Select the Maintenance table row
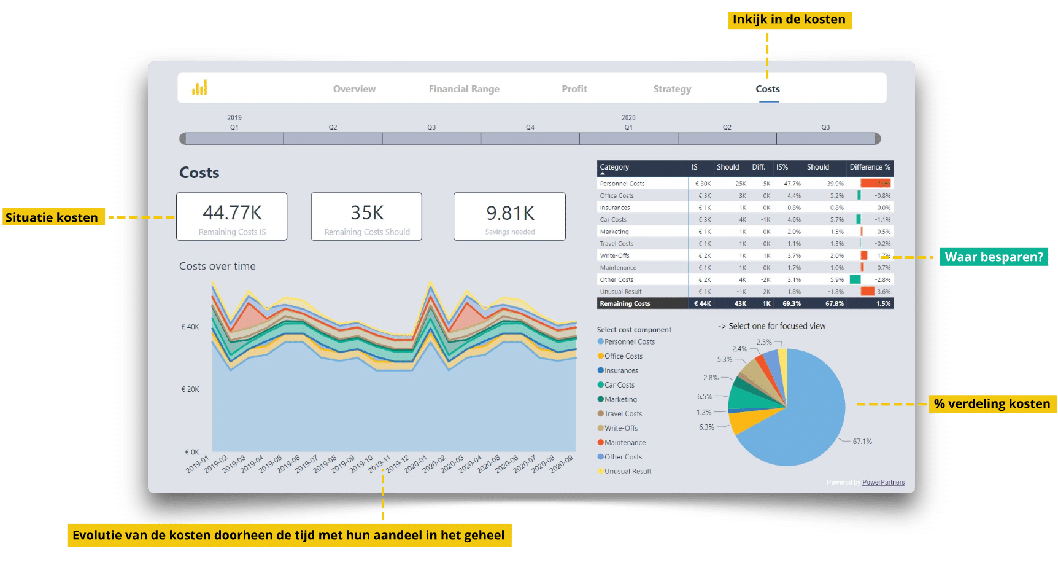This screenshot has width=1058, height=565. 745,268
